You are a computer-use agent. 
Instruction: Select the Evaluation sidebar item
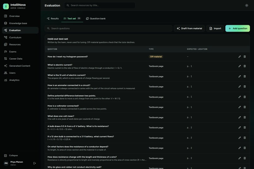pos(20,30)
